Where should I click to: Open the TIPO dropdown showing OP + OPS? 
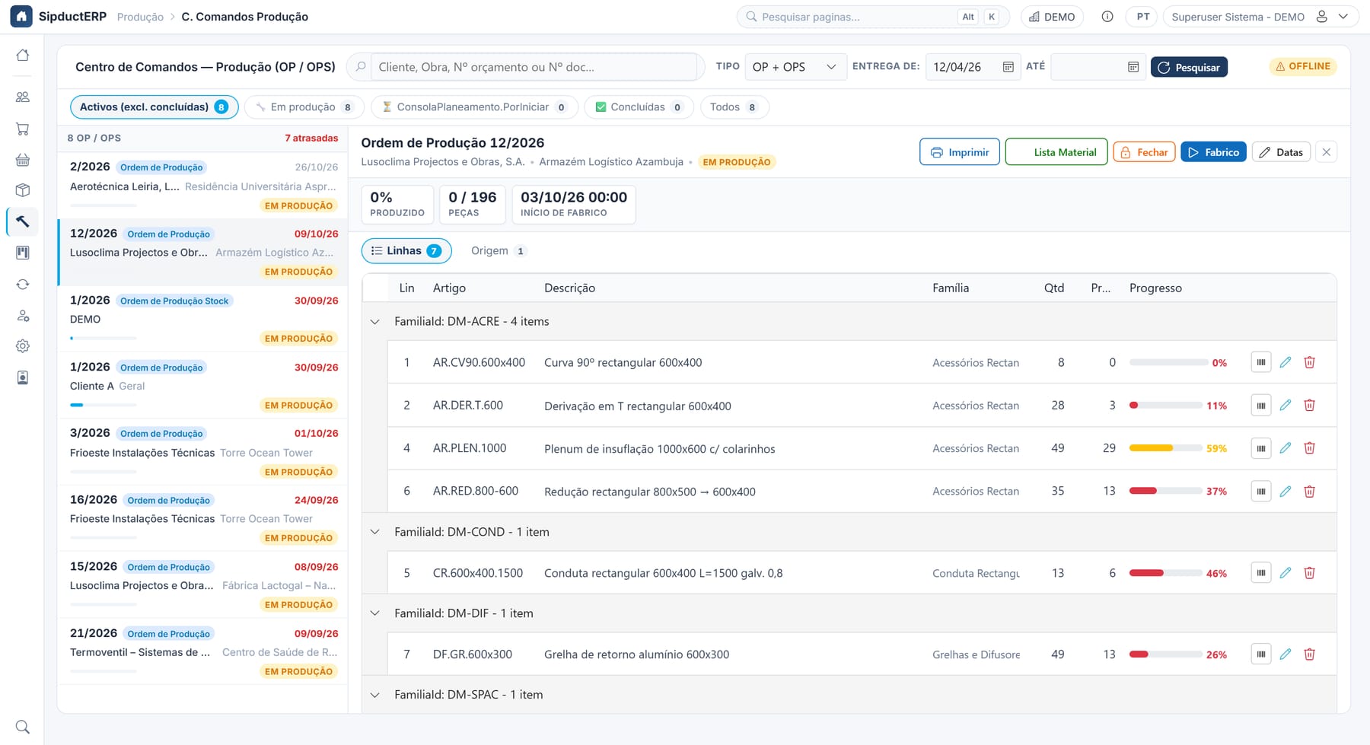click(x=795, y=67)
